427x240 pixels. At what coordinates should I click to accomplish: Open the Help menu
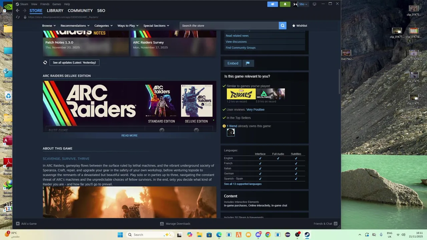pyautogui.click(x=67, y=4)
